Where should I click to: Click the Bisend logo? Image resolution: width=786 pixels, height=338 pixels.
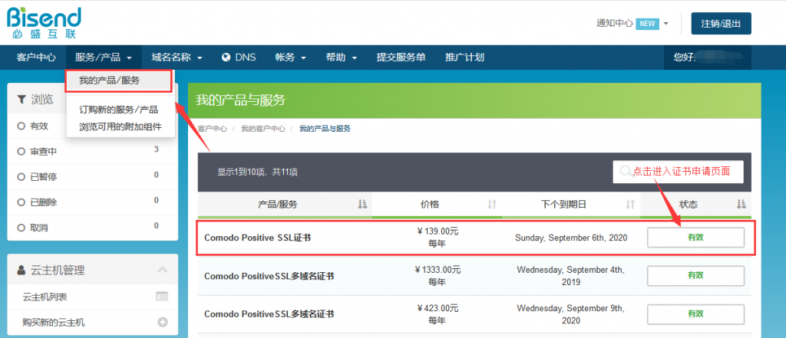pyautogui.click(x=44, y=23)
